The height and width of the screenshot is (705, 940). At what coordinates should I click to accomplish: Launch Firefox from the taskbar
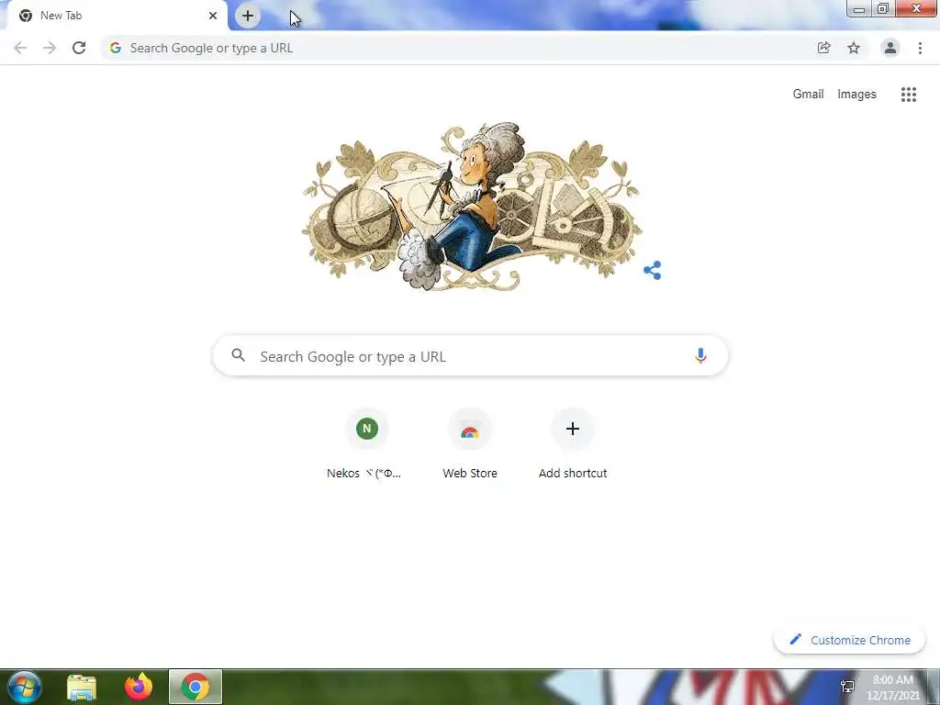tap(139, 687)
